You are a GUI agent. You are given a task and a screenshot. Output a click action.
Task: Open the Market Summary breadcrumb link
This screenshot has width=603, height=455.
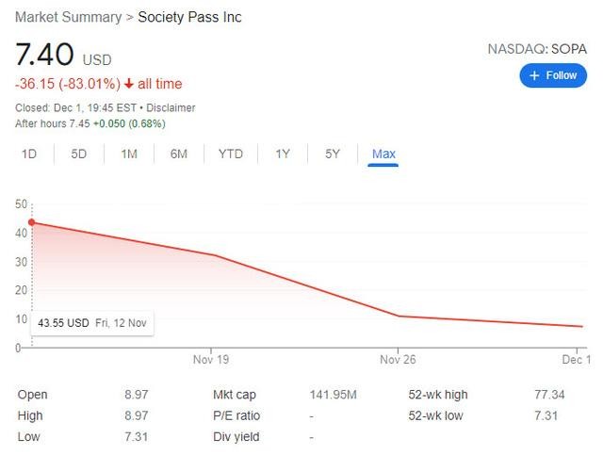point(68,18)
